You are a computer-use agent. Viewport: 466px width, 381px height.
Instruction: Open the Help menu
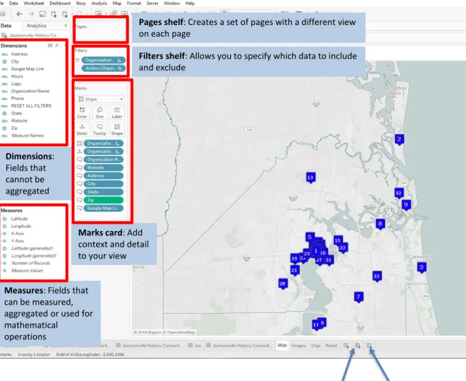(190, 3)
